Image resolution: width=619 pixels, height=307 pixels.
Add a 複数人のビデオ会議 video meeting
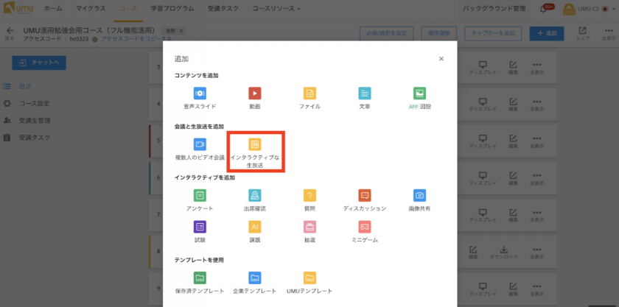coord(200,144)
